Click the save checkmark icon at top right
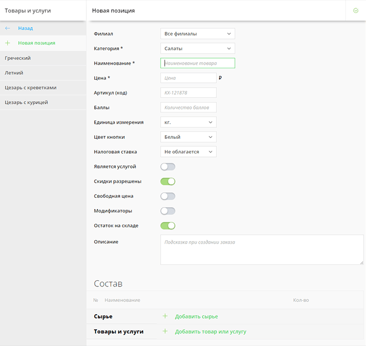Image resolution: width=366 pixels, height=346 pixels. pyautogui.click(x=356, y=10)
